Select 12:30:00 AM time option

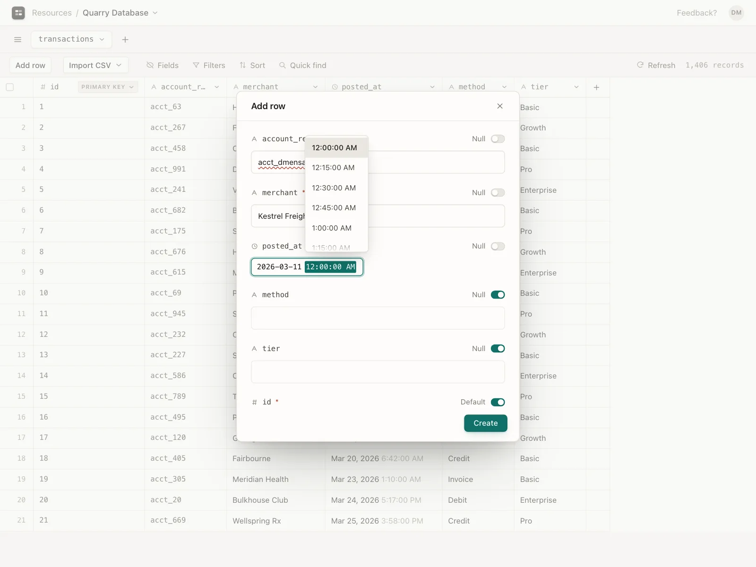click(x=336, y=188)
